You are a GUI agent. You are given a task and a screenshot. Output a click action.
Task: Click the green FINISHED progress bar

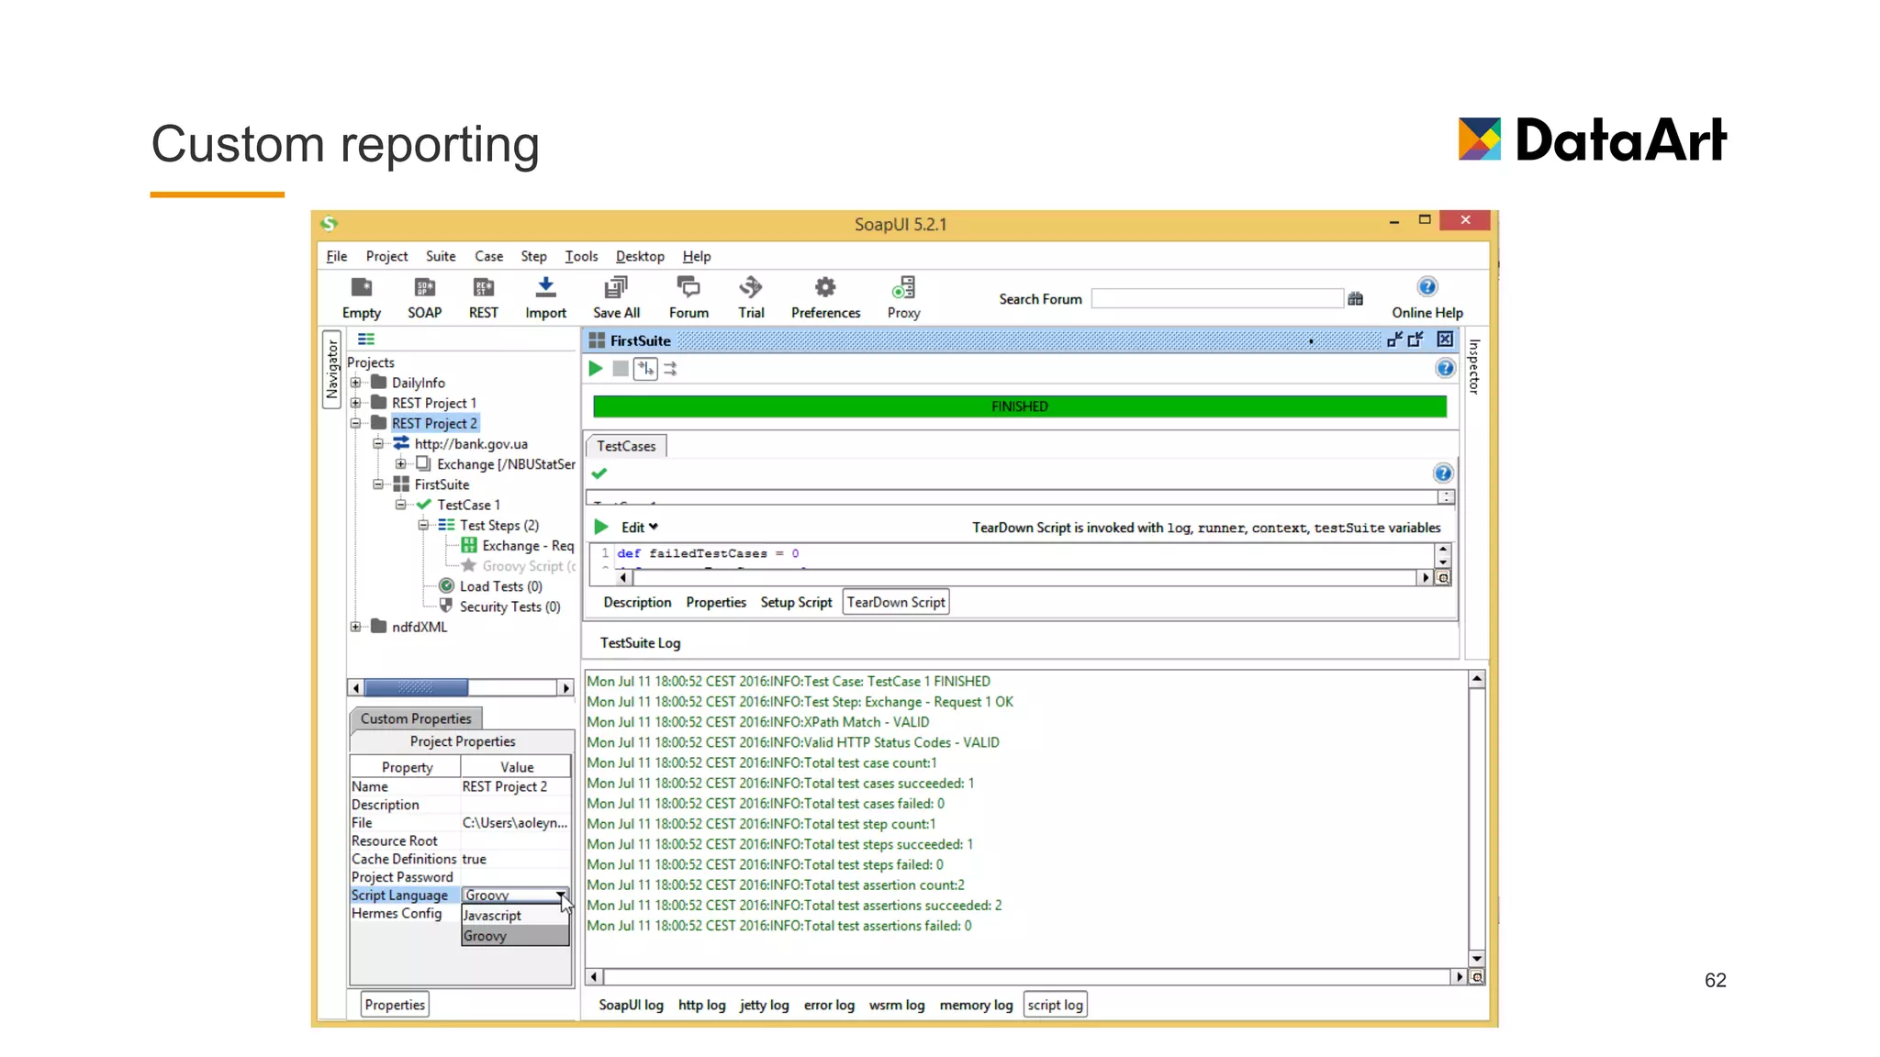point(1020,406)
